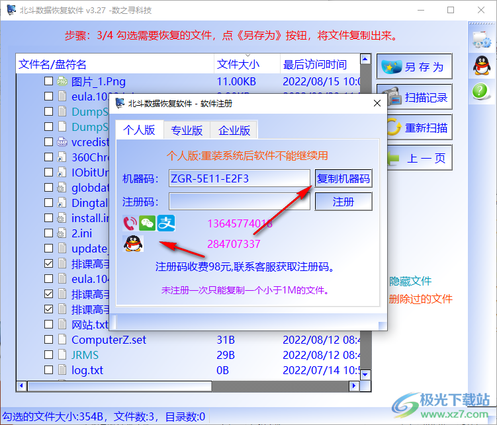Click the file list scroll down arrow
The width and height of the screenshot is (497, 425).
(365, 375)
